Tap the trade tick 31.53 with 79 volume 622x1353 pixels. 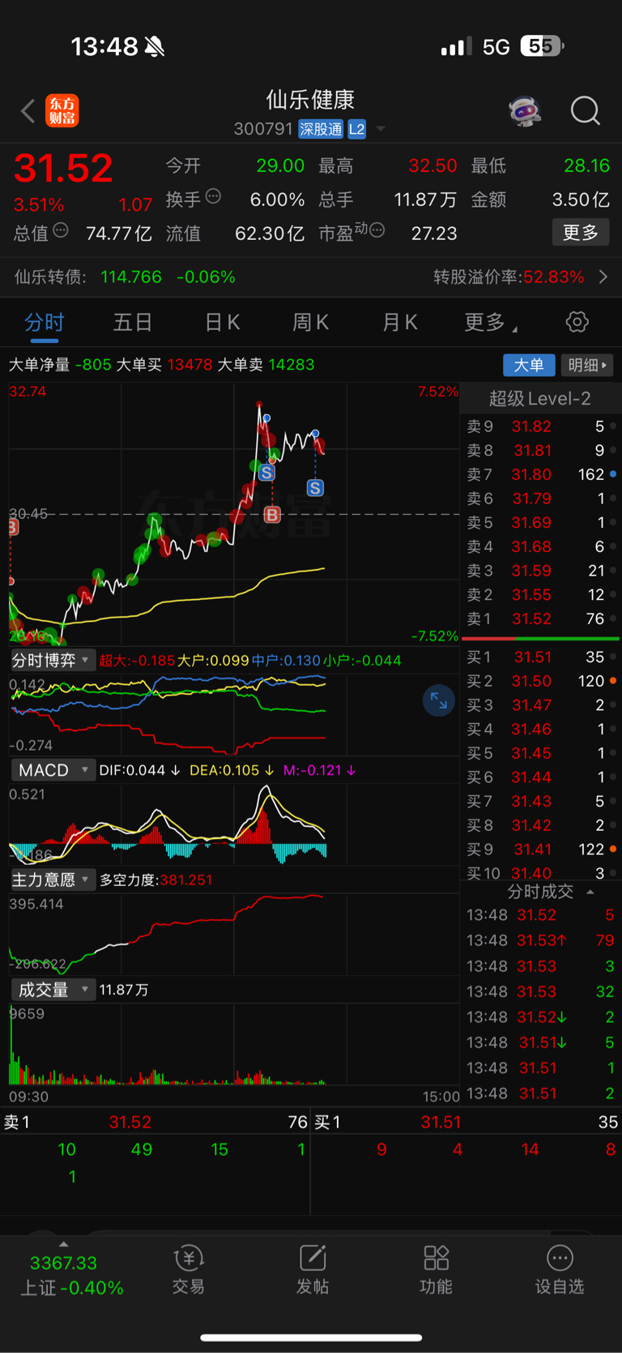point(540,940)
